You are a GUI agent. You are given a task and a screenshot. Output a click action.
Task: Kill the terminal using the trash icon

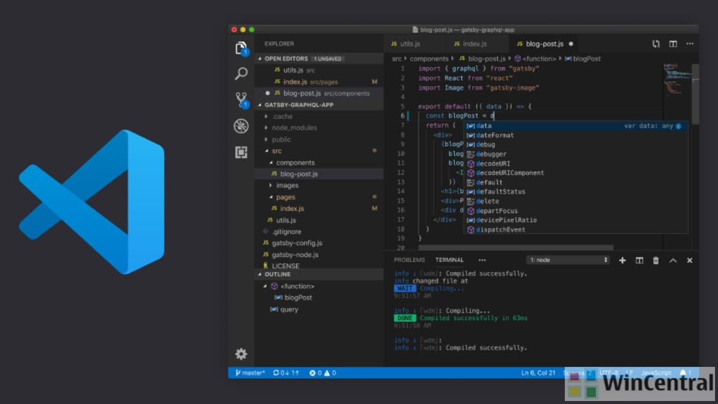[656, 260]
